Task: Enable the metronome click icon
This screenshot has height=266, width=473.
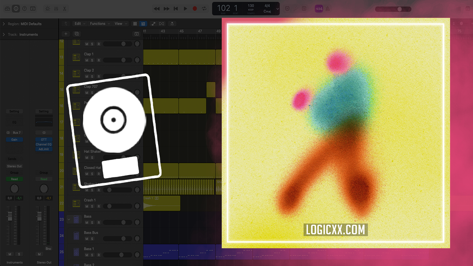Action: (x=327, y=8)
